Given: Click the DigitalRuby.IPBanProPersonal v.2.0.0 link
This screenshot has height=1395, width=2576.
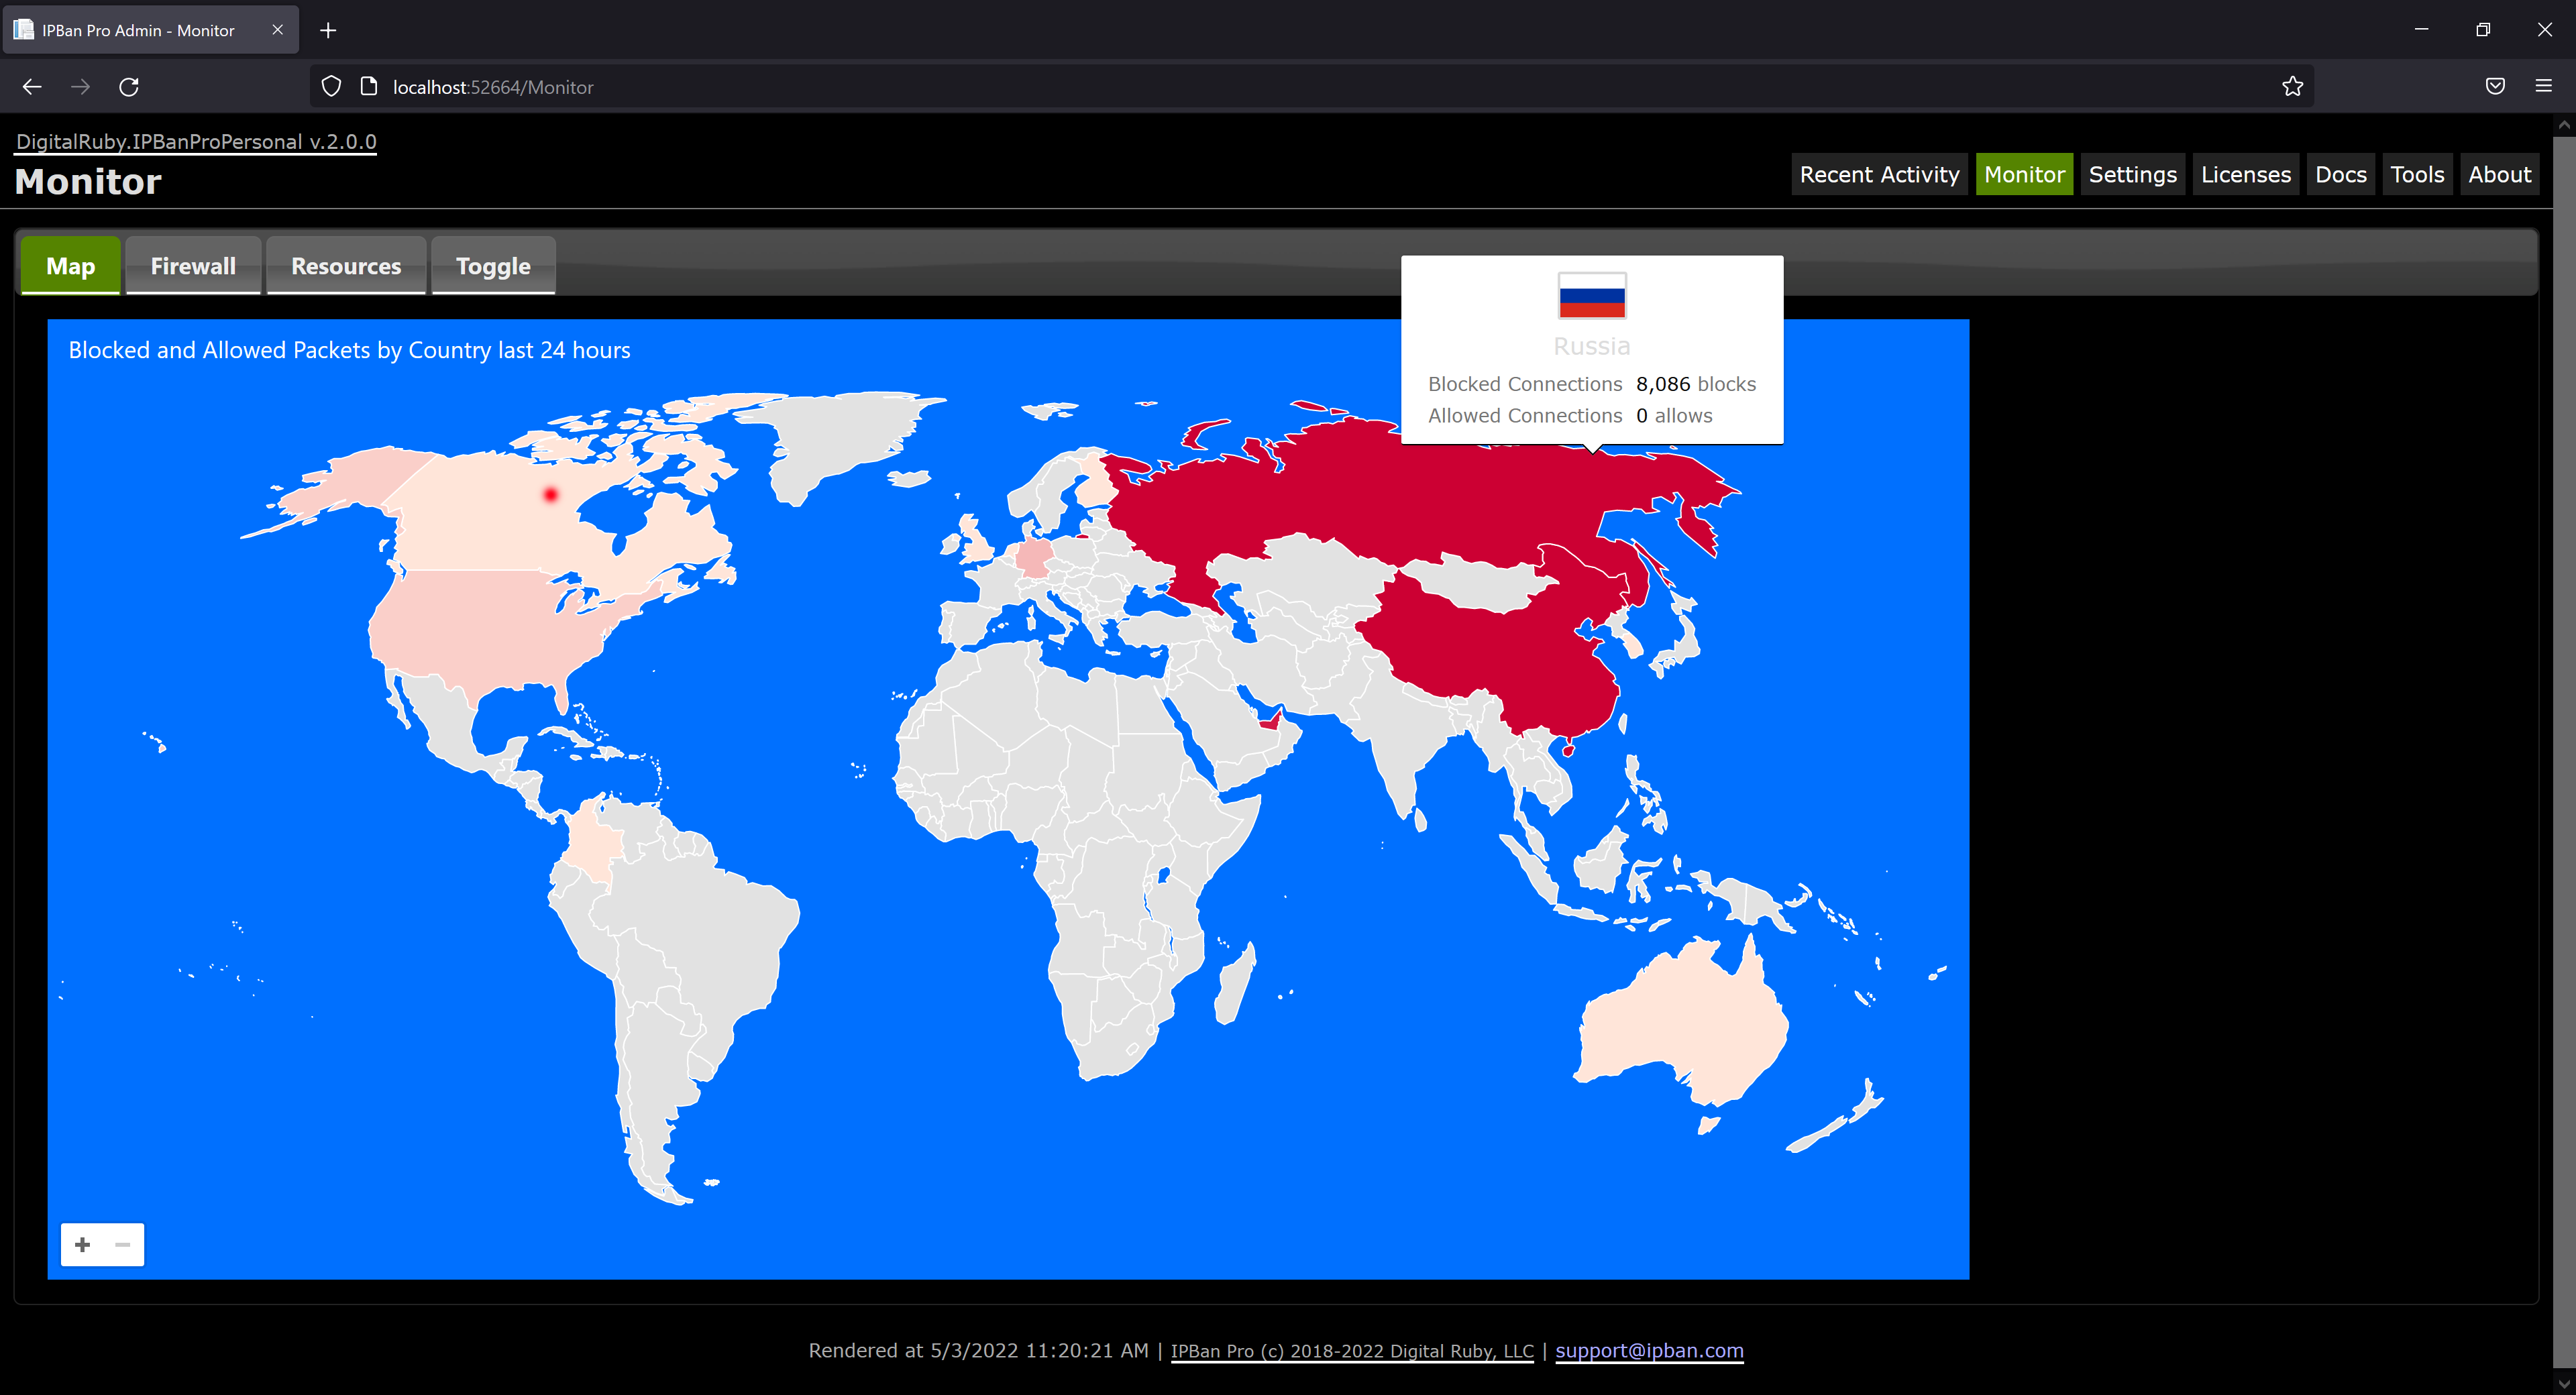Looking at the screenshot, I should (196, 141).
